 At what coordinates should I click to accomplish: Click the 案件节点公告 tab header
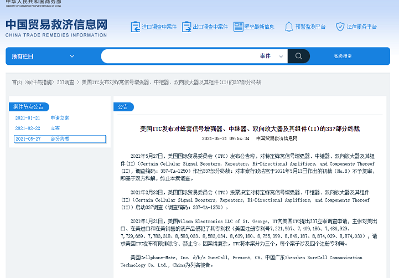coord(29,107)
